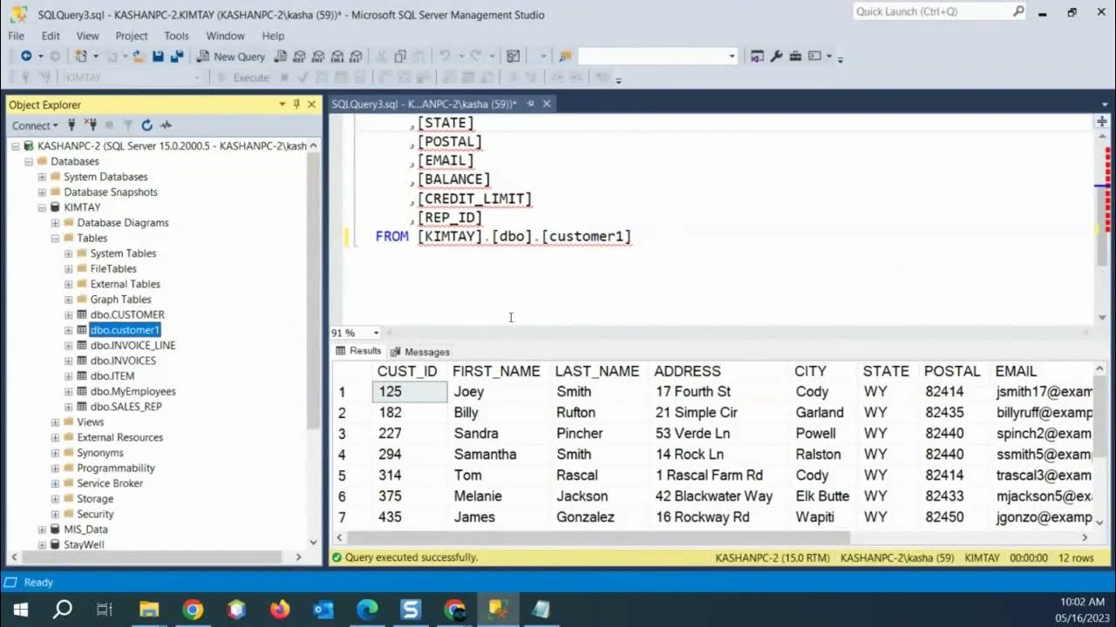The image size is (1116, 627).
Task: Open the View menu
Action: 87,36
